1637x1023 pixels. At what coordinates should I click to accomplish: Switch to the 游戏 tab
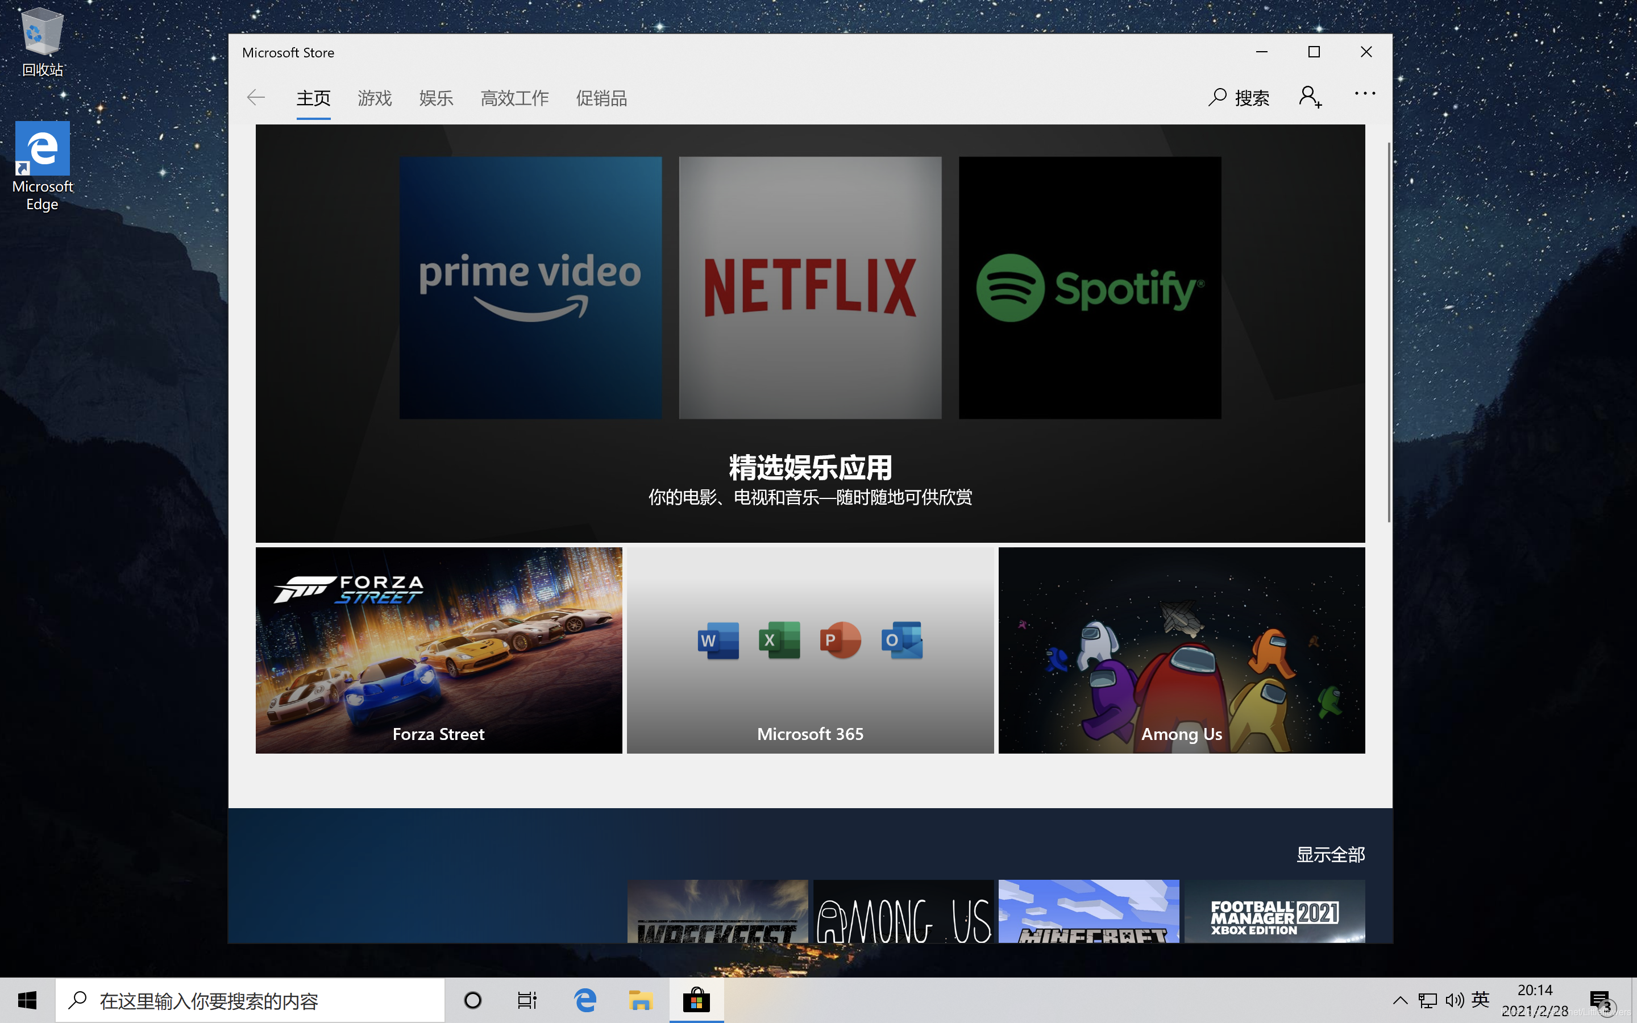(375, 99)
